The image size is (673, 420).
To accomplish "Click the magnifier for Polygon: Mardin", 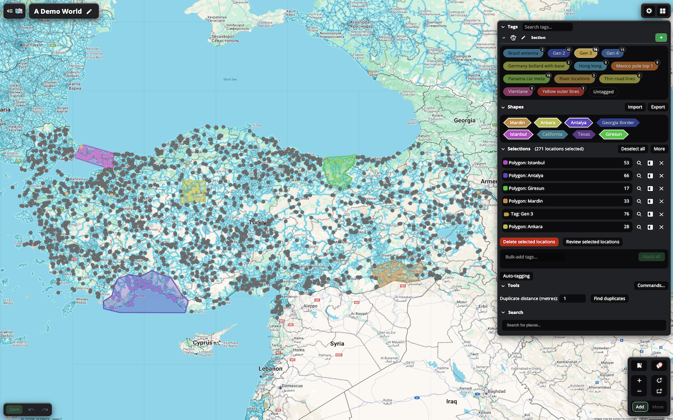I will coord(639,202).
